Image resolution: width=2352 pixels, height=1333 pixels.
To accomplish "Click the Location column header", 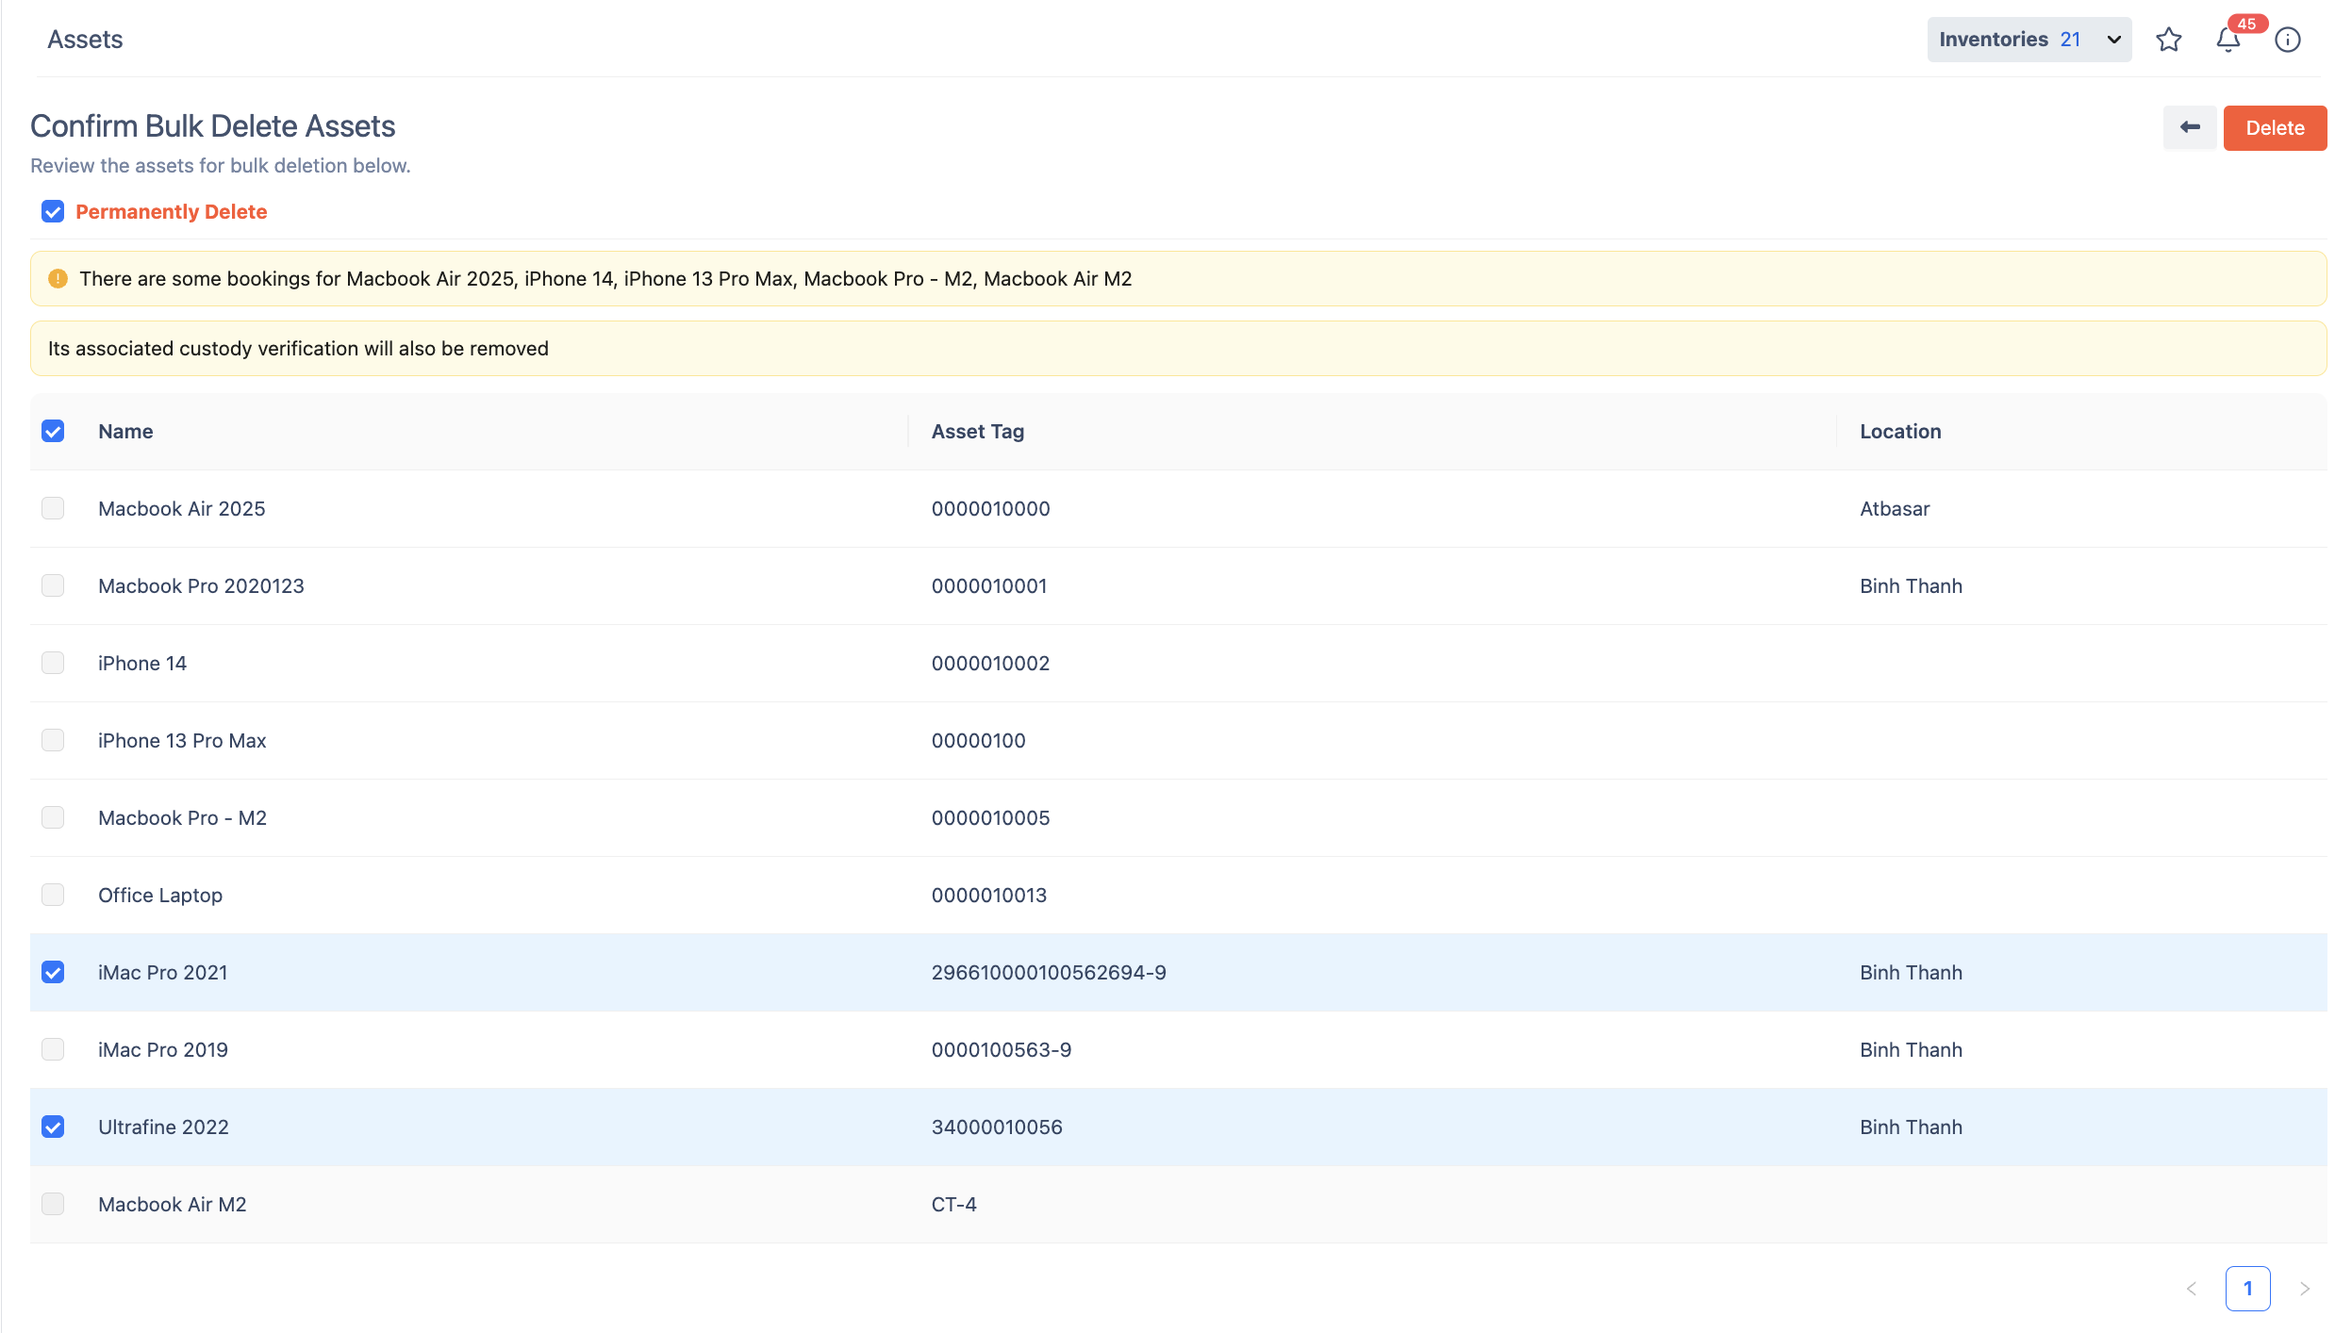I will [x=1899, y=432].
